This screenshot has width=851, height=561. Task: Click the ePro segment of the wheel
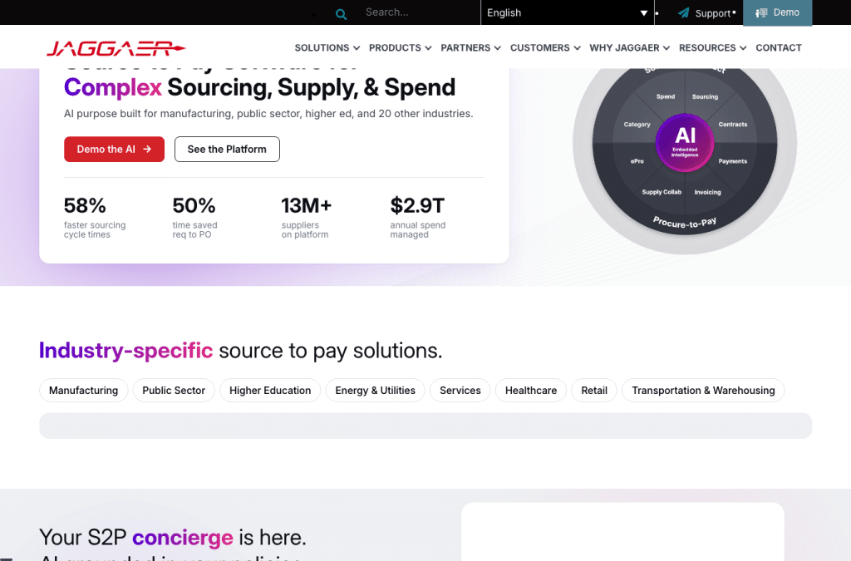pyautogui.click(x=637, y=161)
